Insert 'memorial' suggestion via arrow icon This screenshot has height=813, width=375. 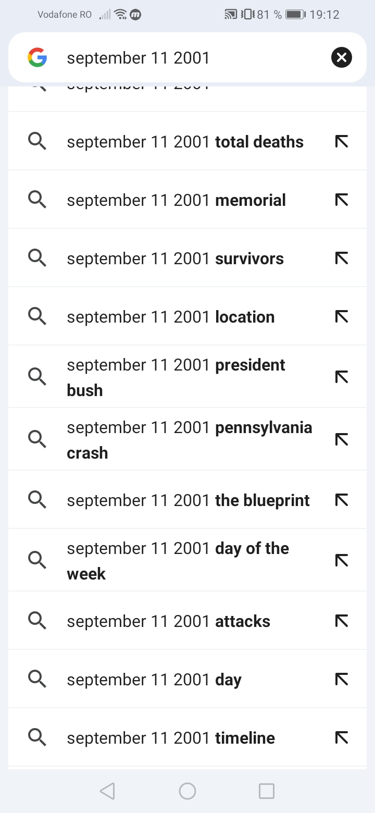342,200
